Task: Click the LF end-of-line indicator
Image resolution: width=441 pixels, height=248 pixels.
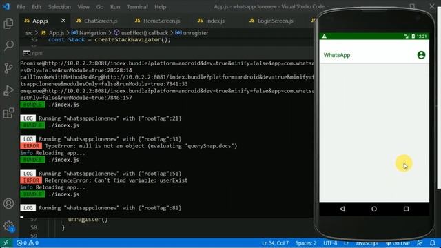Action: click(x=346, y=243)
